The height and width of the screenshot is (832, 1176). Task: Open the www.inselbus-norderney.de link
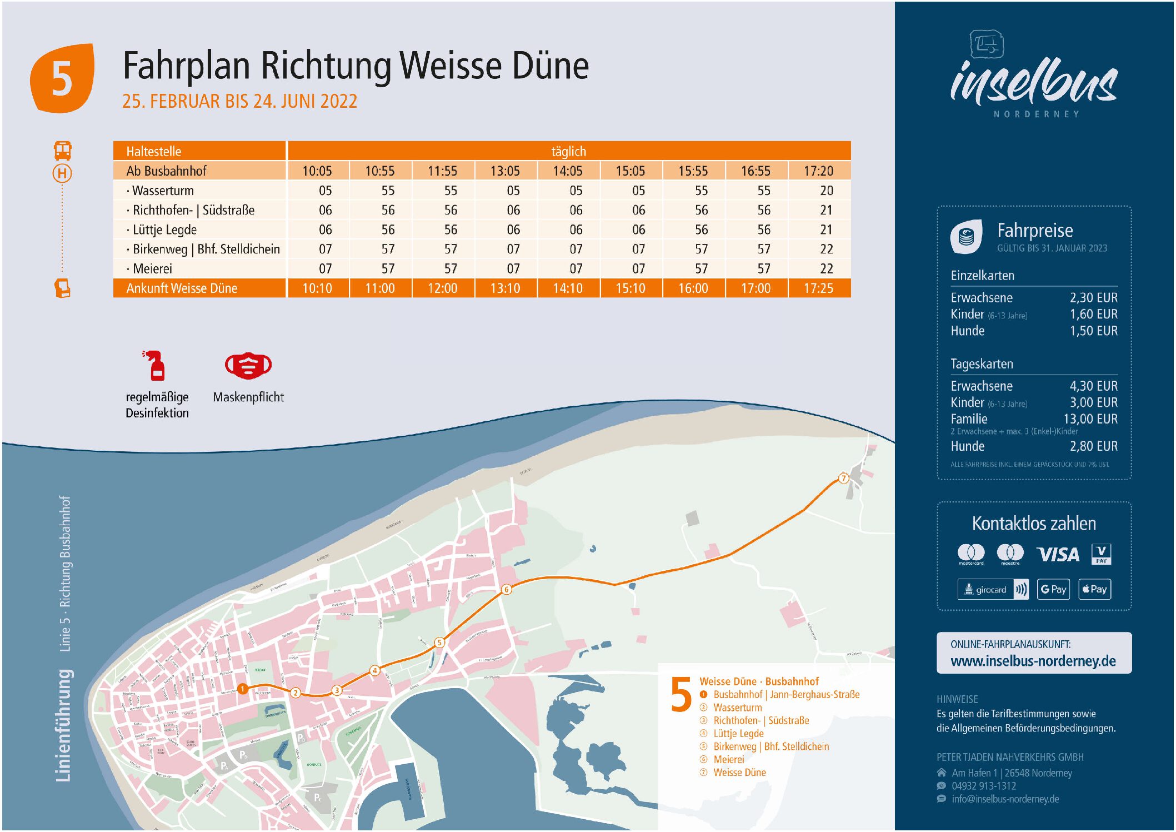click(1033, 661)
